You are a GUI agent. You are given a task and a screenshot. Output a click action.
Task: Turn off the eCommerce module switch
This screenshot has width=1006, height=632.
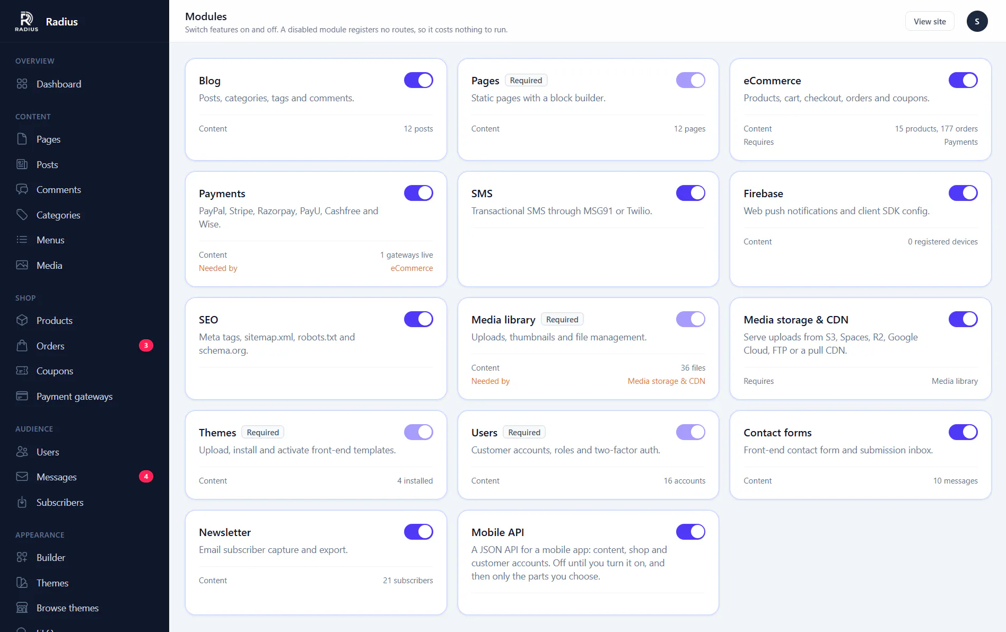click(963, 80)
